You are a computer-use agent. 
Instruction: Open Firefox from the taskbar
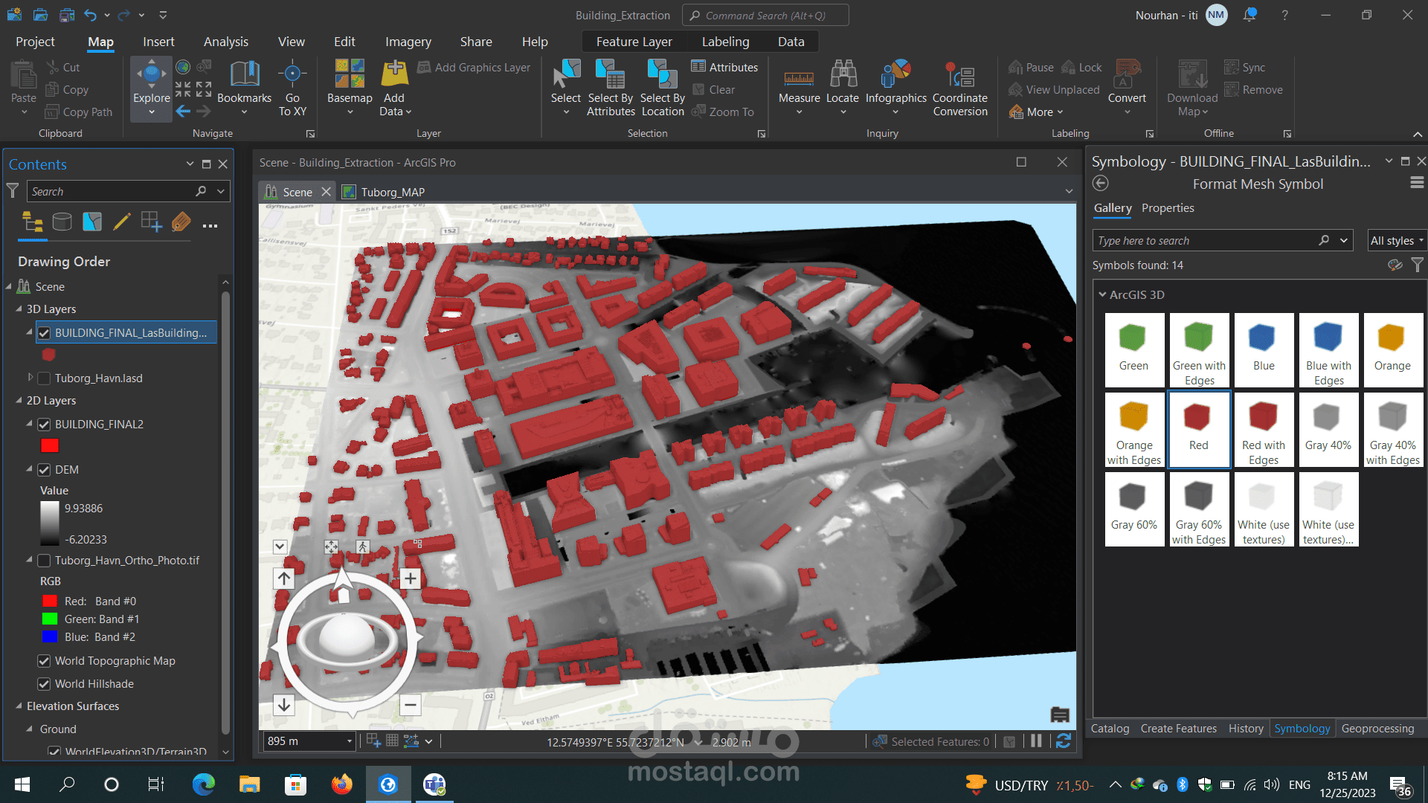pos(342,784)
